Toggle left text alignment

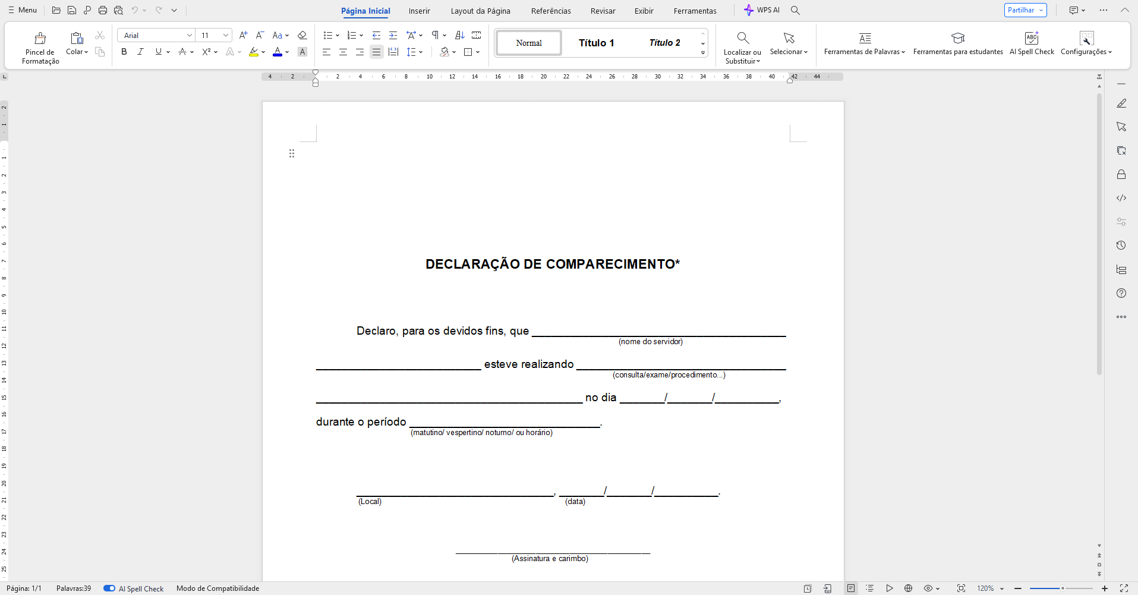326,52
